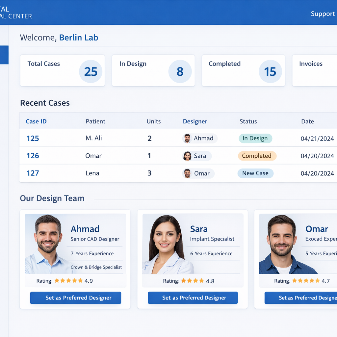Select the highlighted blue sidebar item

pos(4,55)
